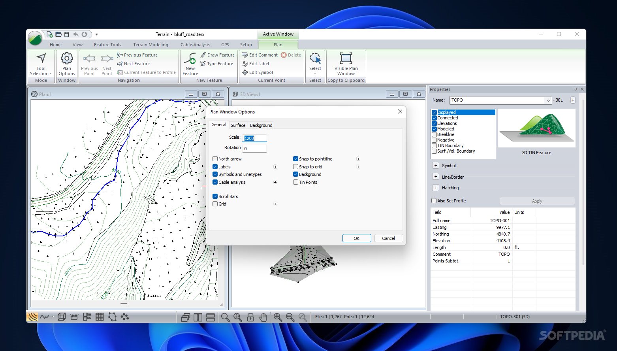The height and width of the screenshot is (351, 617).
Task: Toggle Symbols and Linetypes checkbox
Action: (x=215, y=174)
